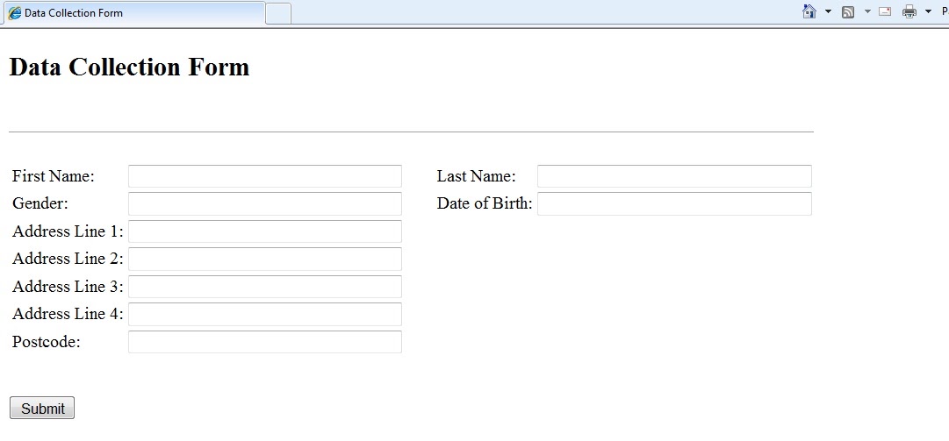The image size is (949, 441).
Task: Click the Last Name input field
Action: tap(674, 176)
